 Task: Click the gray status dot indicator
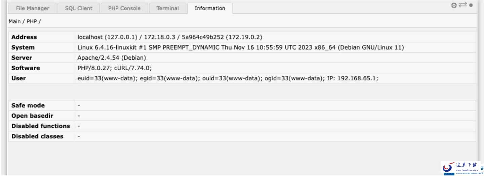[471, 5]
